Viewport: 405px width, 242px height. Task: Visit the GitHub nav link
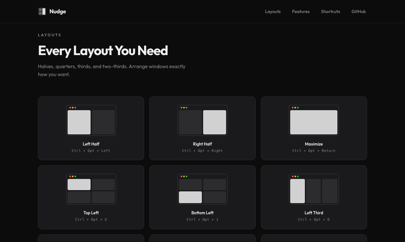[358, 11]
